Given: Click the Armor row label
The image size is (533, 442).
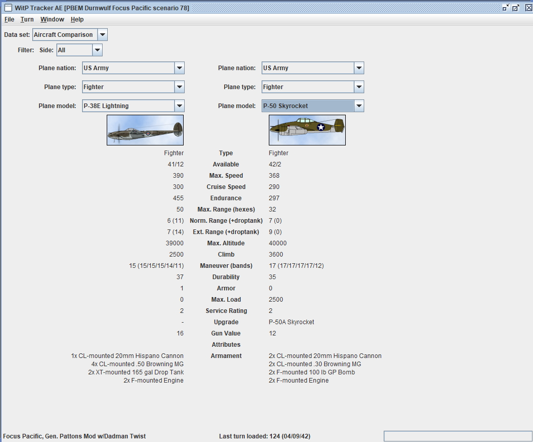Looking at the screenshot, I should click(226, 288).
